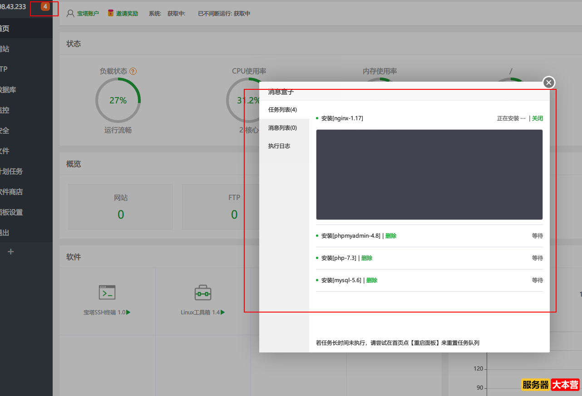Delete the phpmyadmin-4.8 install task
Image resolution: width=582 pixels, height=396 pixels.
click(x=391, y=236)
